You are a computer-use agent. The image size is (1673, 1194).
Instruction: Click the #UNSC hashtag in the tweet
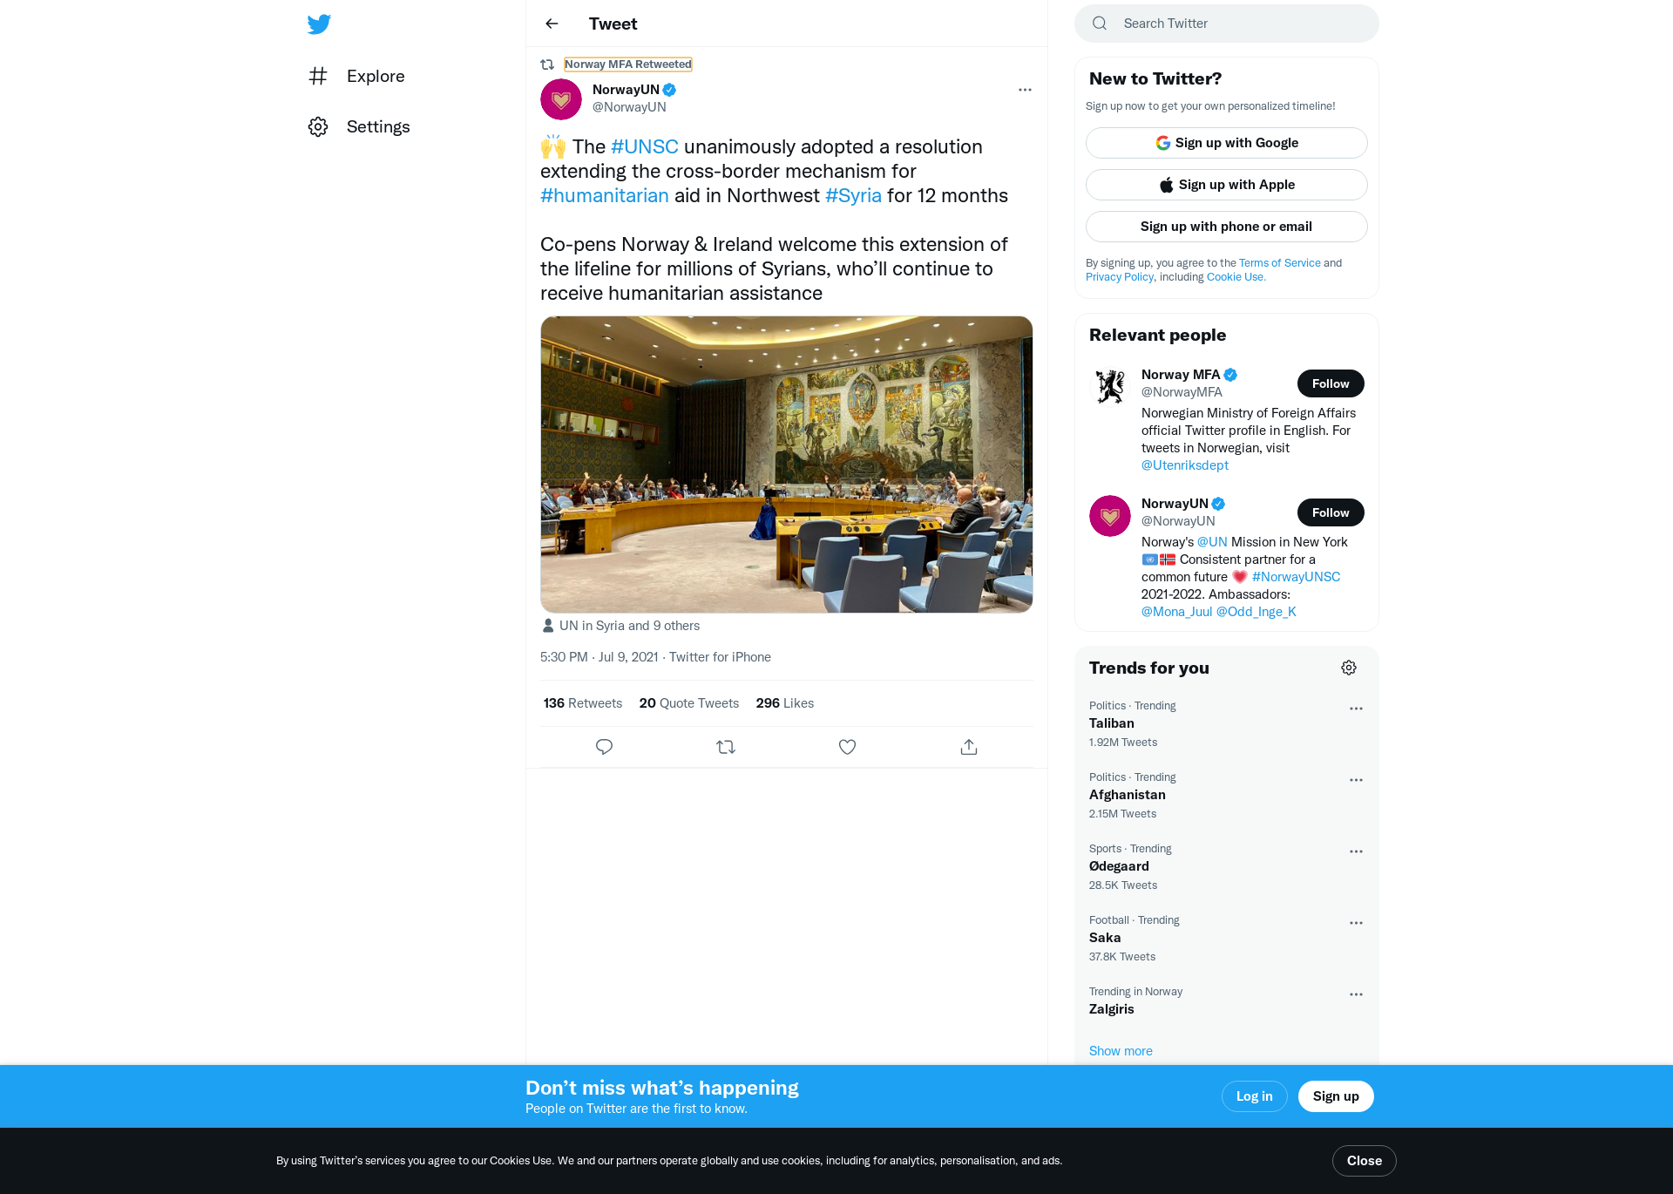pos(645,146)
